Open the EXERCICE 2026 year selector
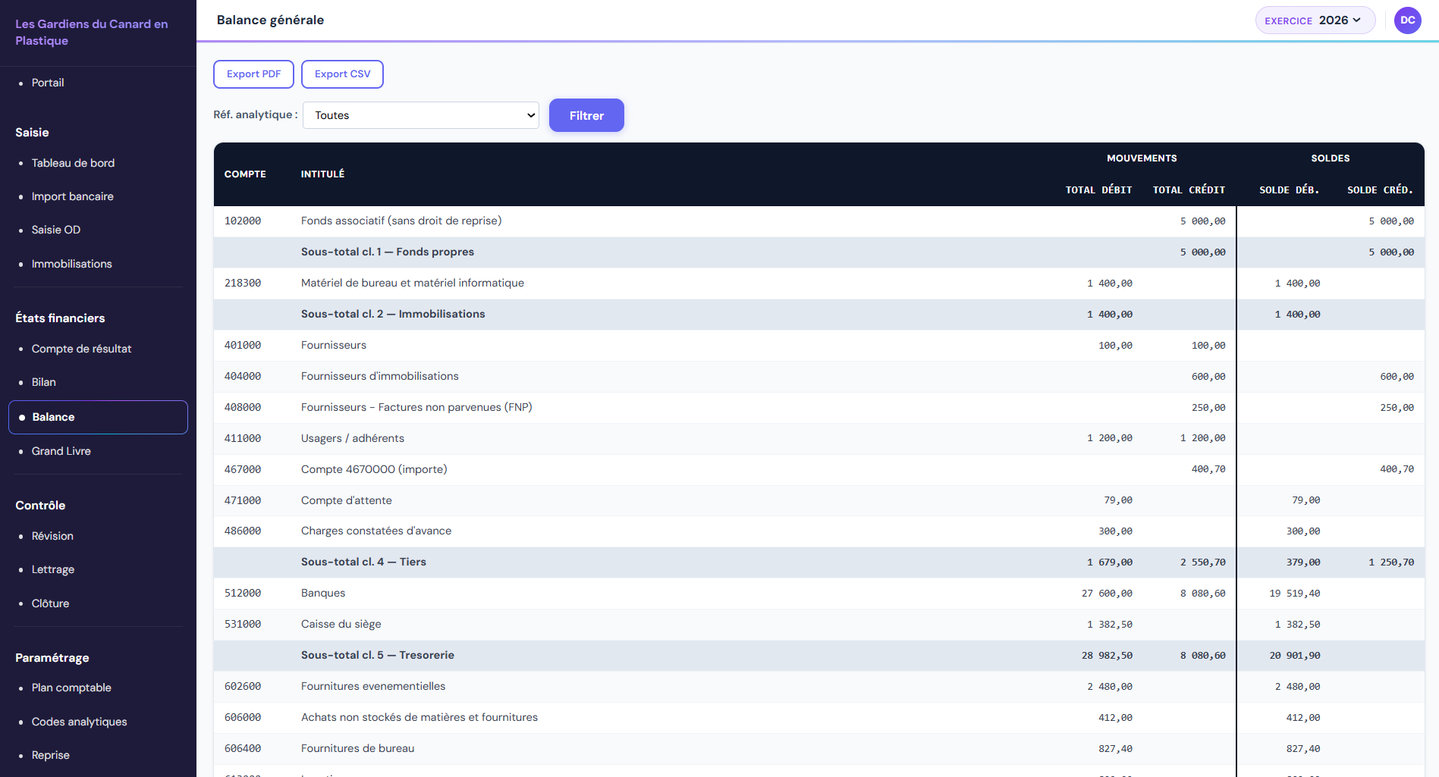The image size is (1439, 777). pos(1315,20)
